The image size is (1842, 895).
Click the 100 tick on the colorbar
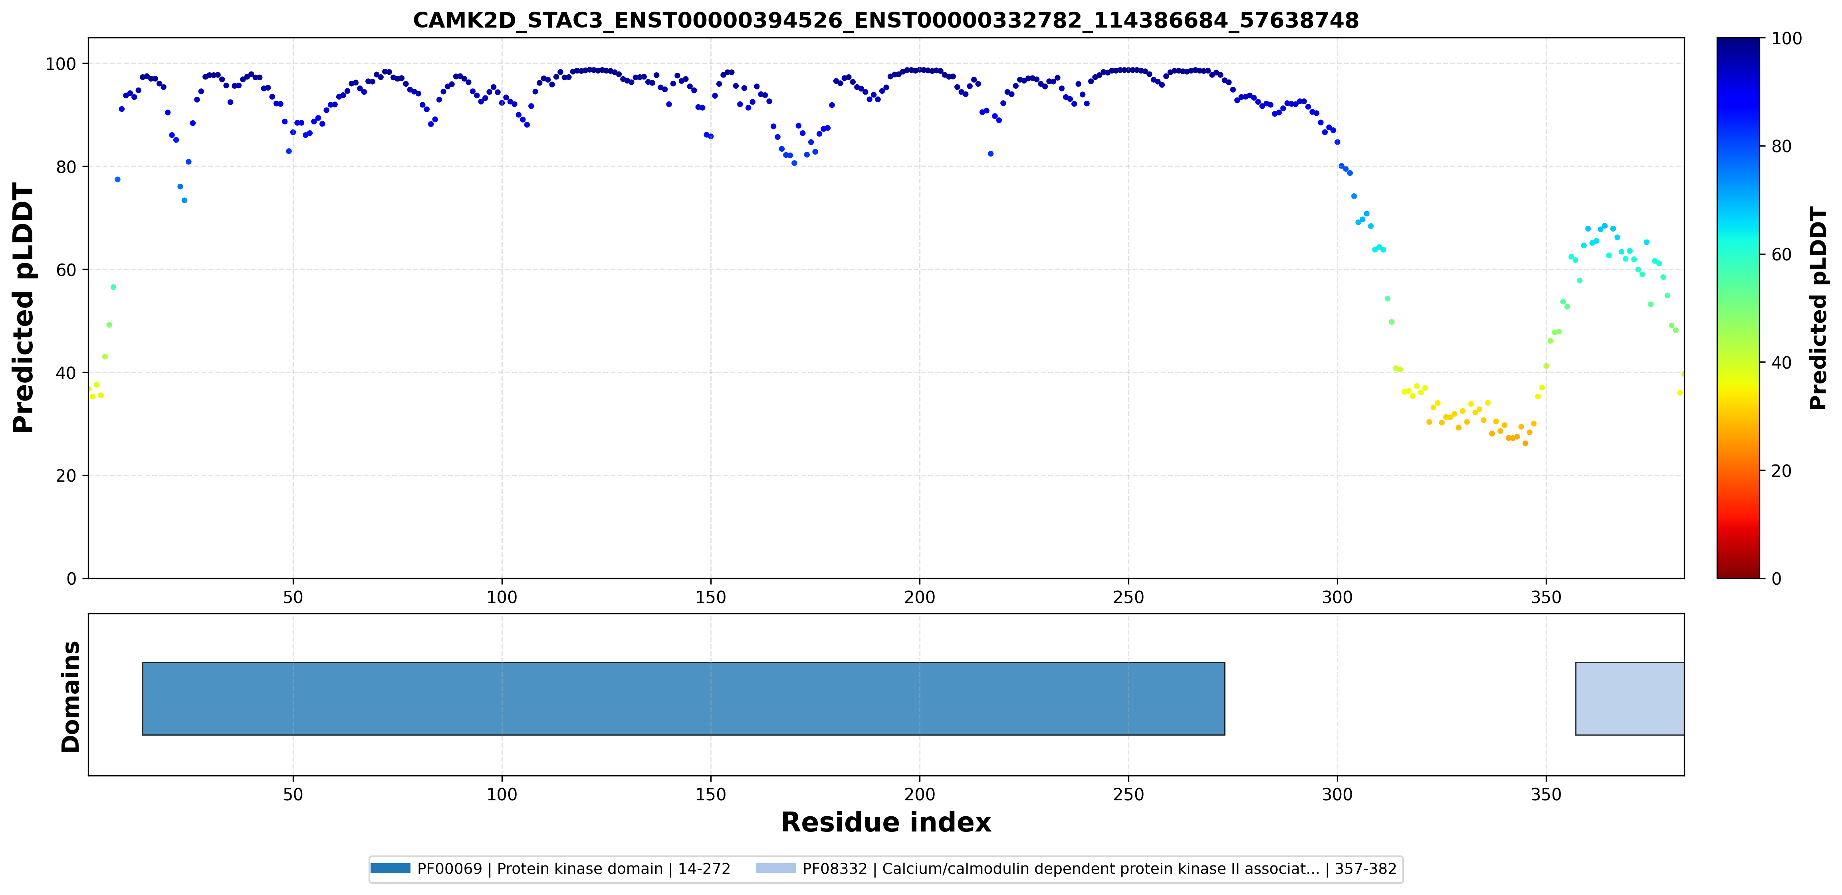click(x=1786, y=39)
